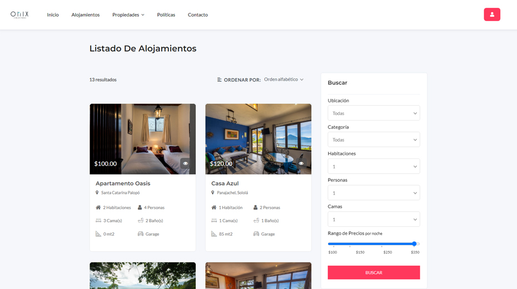The width and height of the screenshot is (517, 289).
Task: Click the Listado De Alojamientos heading
Action: [x=143, y=48]
